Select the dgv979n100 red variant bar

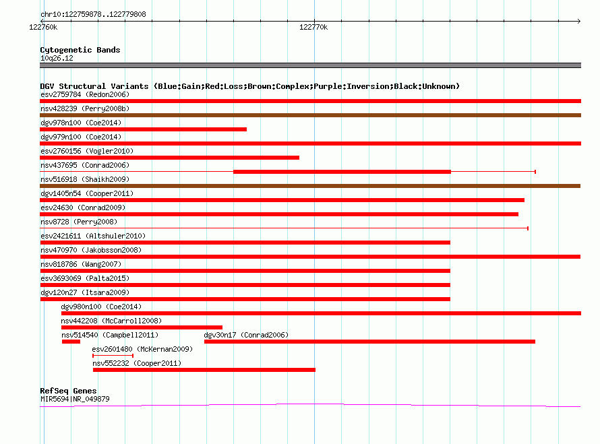click(x=310, y=144)
